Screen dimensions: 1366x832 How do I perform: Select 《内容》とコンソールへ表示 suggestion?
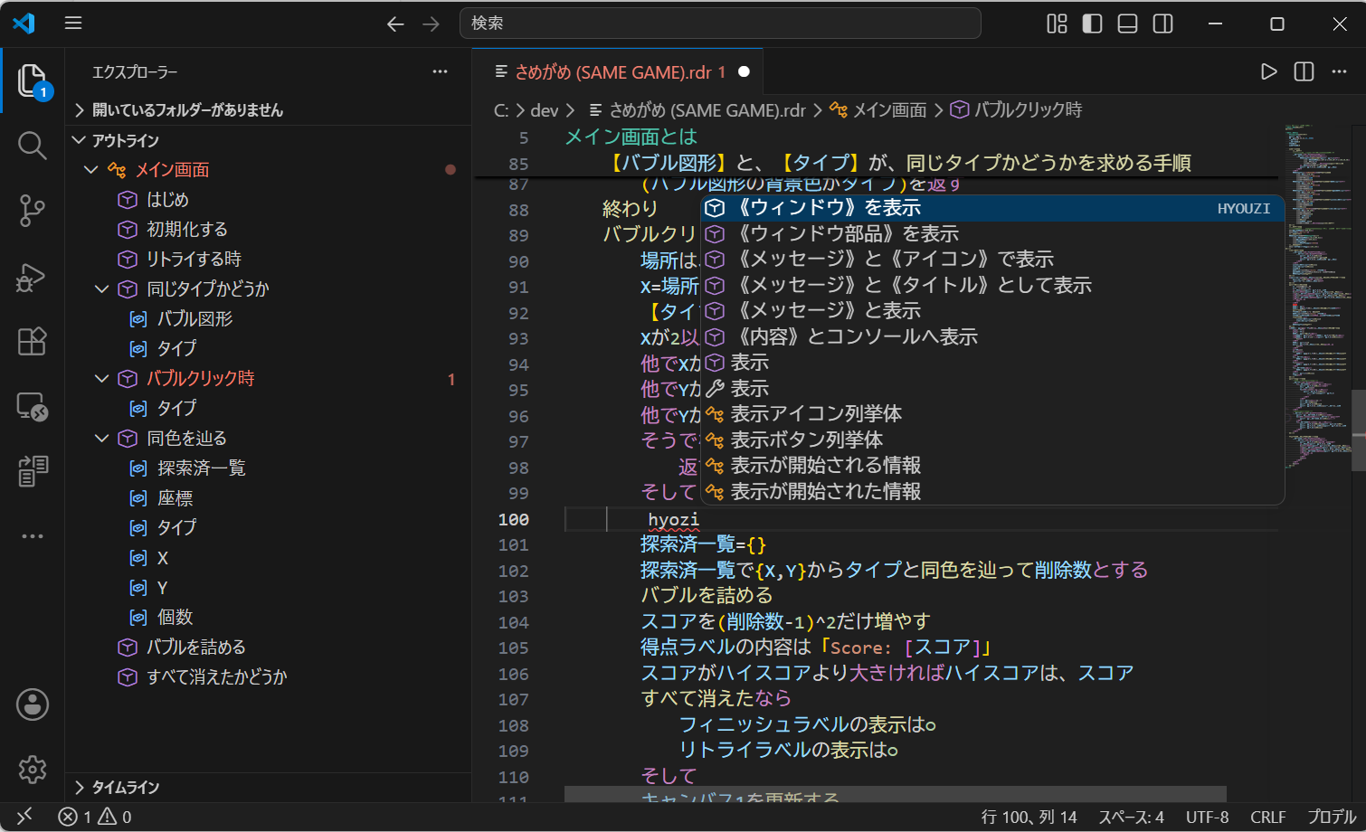pyautogui.click(x=992, y=336)
